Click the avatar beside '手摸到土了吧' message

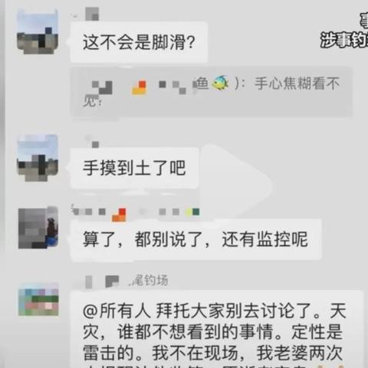(x=38, y=158)
